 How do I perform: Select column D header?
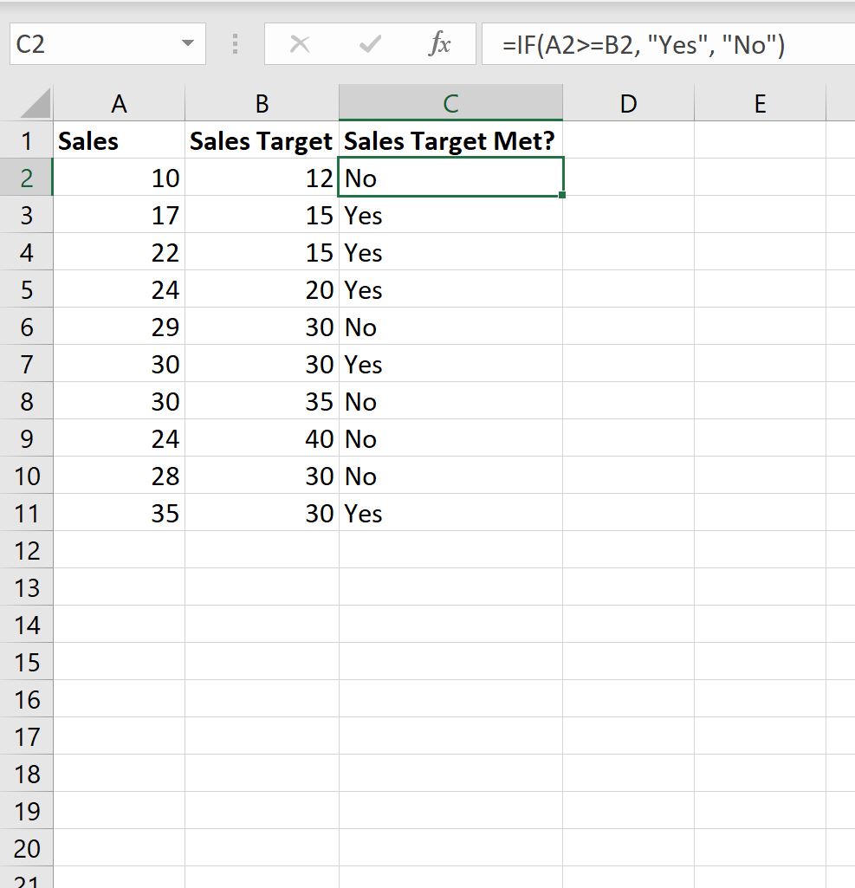click(x=629, y=103)
